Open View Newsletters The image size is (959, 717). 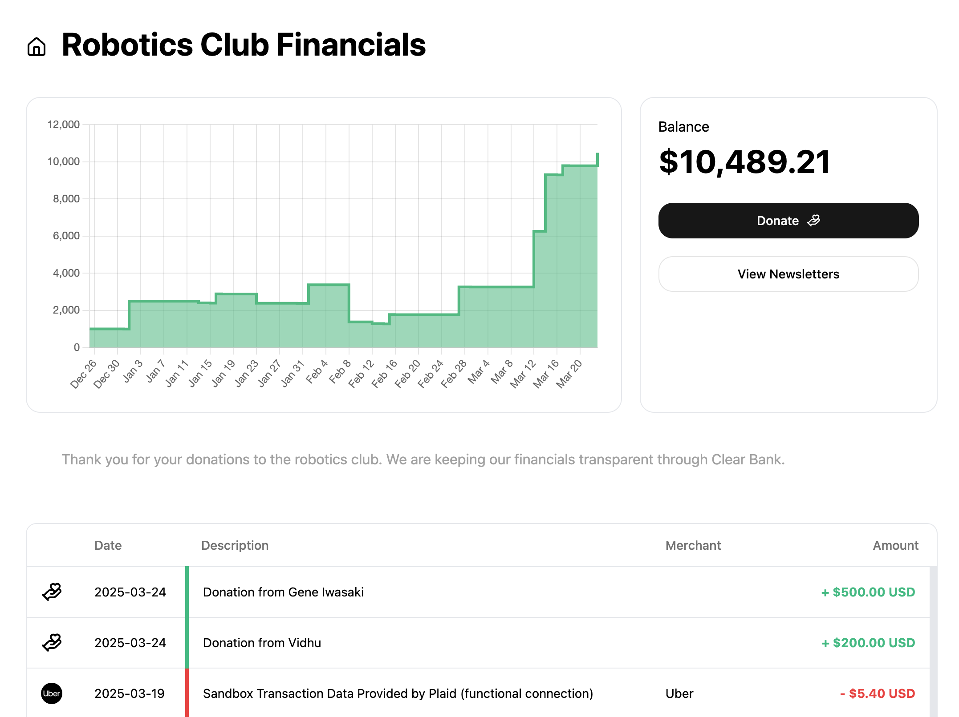pyautogui.click(x=788, y=274)
